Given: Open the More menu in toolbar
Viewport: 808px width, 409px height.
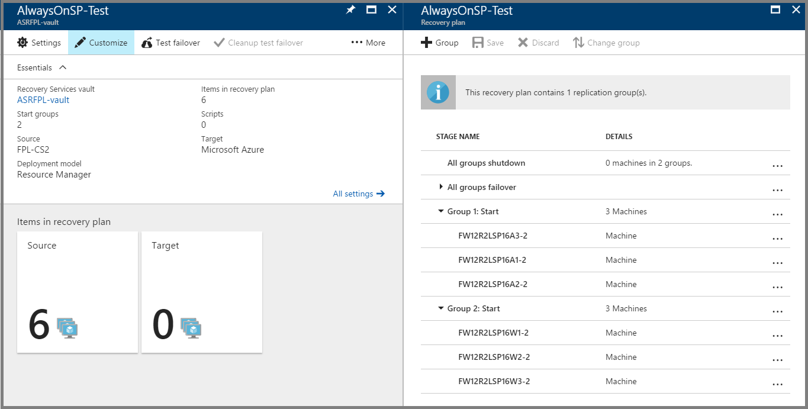Looking at the screenshot, I should [368, 43].
